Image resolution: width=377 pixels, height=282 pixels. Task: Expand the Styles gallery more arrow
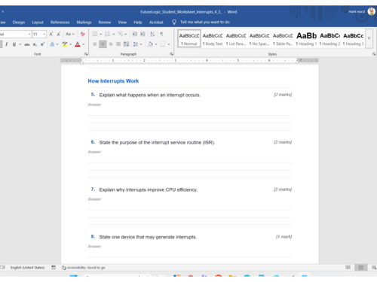(x=369, y=38)
